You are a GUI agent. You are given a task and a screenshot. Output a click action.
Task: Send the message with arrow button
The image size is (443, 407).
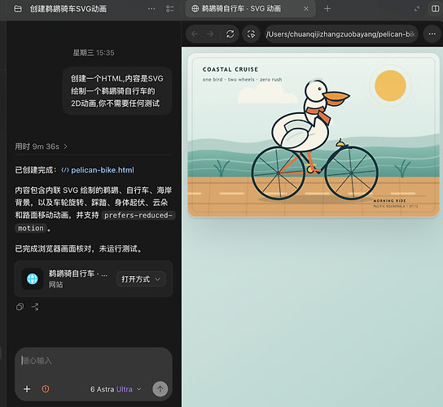(160, 389)
